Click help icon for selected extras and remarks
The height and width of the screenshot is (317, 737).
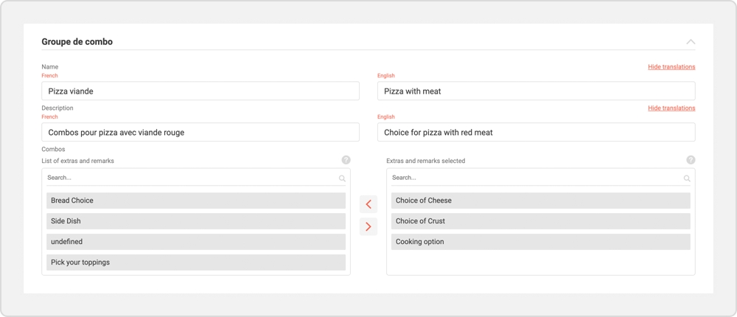pos(691,160)
